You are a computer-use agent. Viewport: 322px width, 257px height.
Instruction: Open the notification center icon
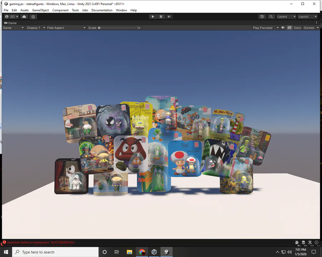tap(314, 252)
